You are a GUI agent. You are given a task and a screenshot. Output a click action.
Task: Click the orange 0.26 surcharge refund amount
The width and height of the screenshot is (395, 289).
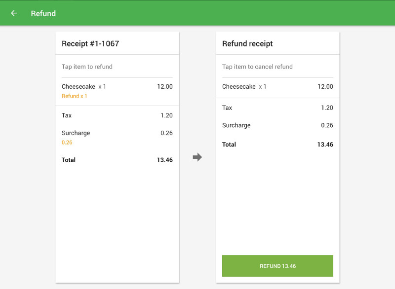tap(67, 143)
